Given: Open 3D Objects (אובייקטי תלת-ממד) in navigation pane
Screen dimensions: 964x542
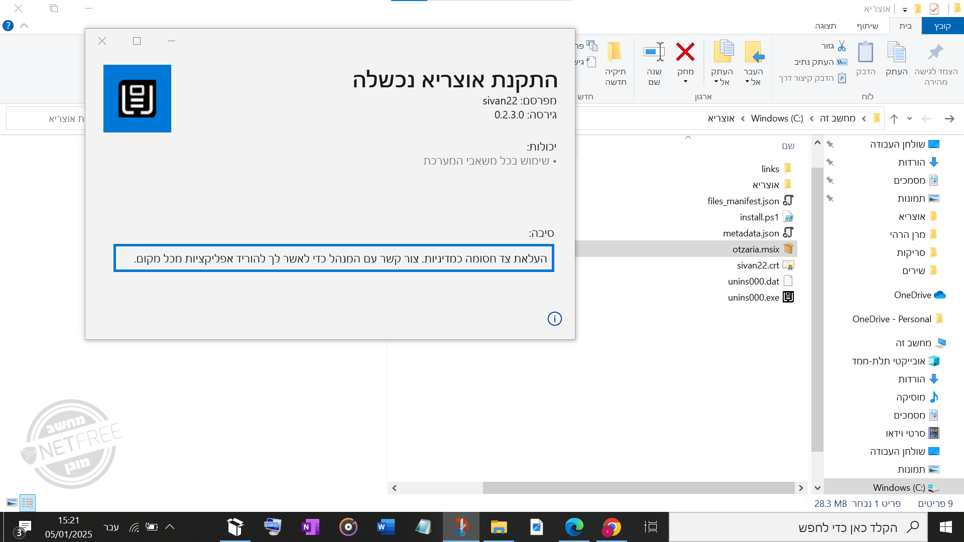Looking at the screenshot, I should tap(895, 361).
